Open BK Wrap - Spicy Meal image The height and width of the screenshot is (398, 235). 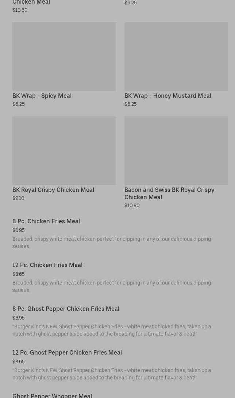(x=64, y=56)
